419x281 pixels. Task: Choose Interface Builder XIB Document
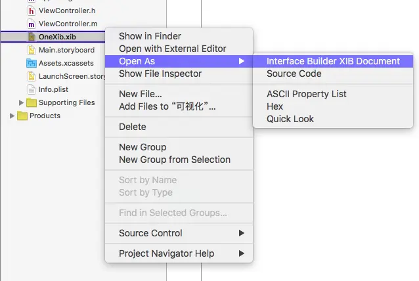pos(333,62)
